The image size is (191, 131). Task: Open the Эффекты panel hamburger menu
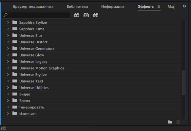(x=159, y=7)
